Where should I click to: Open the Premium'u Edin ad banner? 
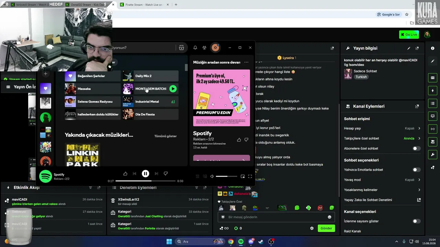(222, 98)
